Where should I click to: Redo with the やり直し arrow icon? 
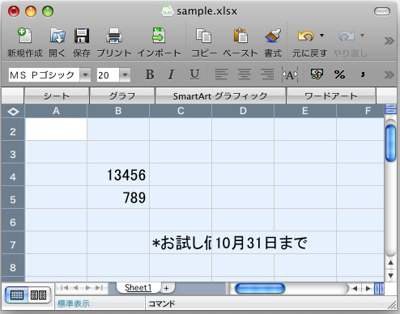(x=347, y=36)
